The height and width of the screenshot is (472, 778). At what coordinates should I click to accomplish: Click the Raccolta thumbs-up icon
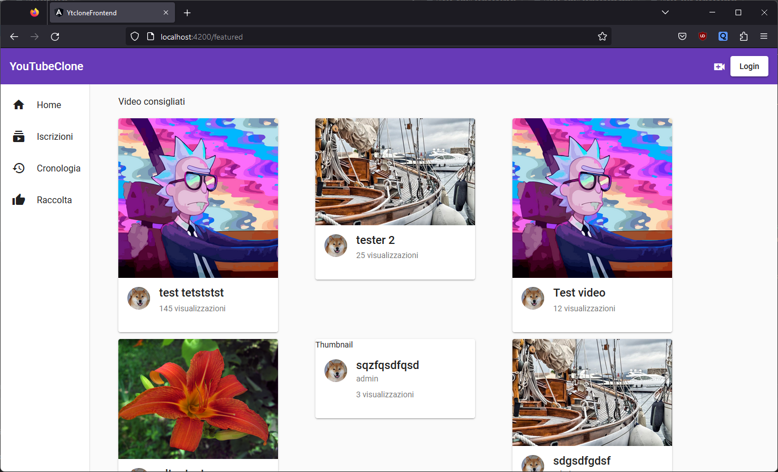click(x=19, y=200)
